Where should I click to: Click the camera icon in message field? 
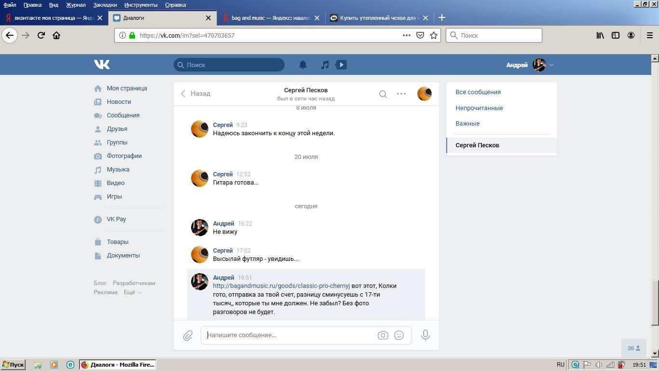383,335
